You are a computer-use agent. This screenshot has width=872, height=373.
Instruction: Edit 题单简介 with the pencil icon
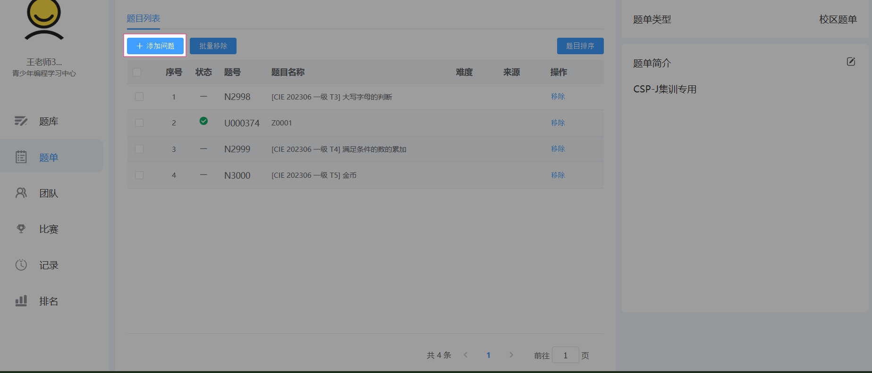851,62
